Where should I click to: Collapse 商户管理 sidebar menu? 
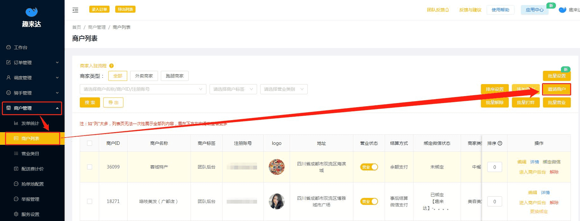(32, 108)
